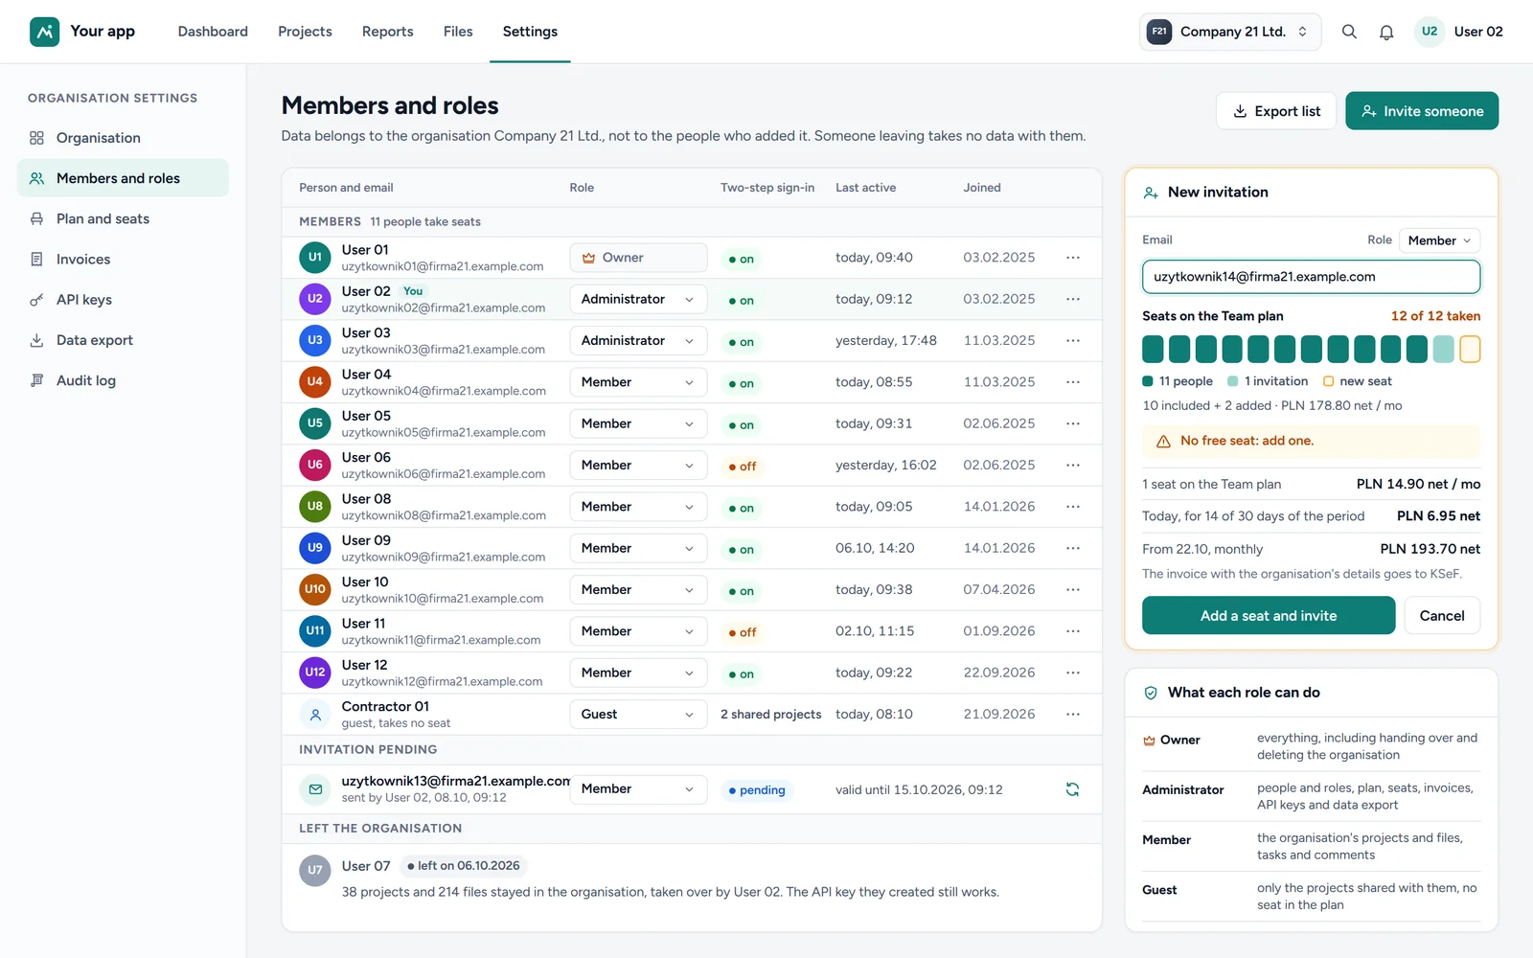Click the grey U7 avatar of User 07
The height and width of the screenshot is (958, 1533).
[315, 871]
